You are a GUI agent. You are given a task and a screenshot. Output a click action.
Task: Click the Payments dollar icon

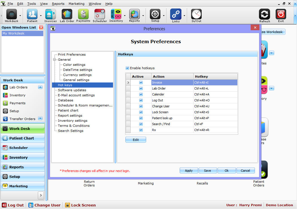click(83, 14)
